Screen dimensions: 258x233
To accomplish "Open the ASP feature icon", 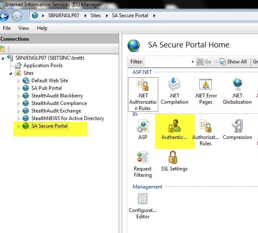I will [143, 130].
